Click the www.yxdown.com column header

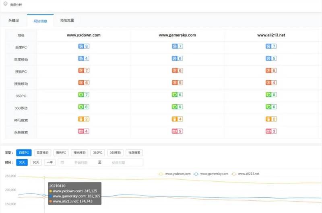pyautogui.click(x=84, y=35)
